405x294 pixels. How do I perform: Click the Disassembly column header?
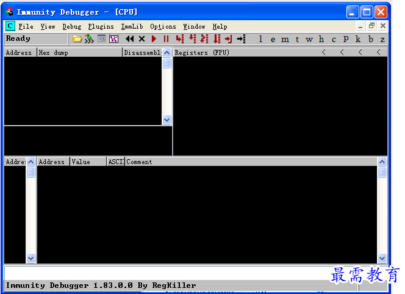point(142,52)
